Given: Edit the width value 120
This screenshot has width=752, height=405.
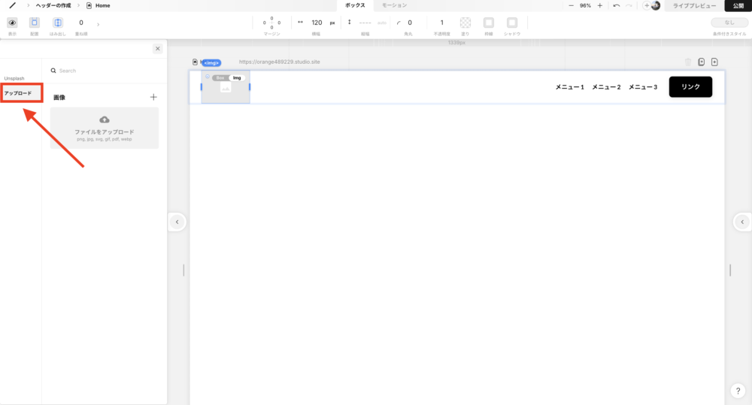Looking at the screenshot, I should pyautogui.click(x=317, y=23).
